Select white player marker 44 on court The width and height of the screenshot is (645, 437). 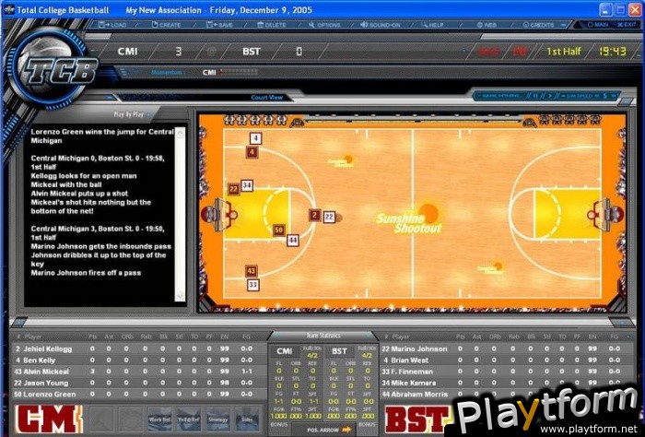point(292,240)
